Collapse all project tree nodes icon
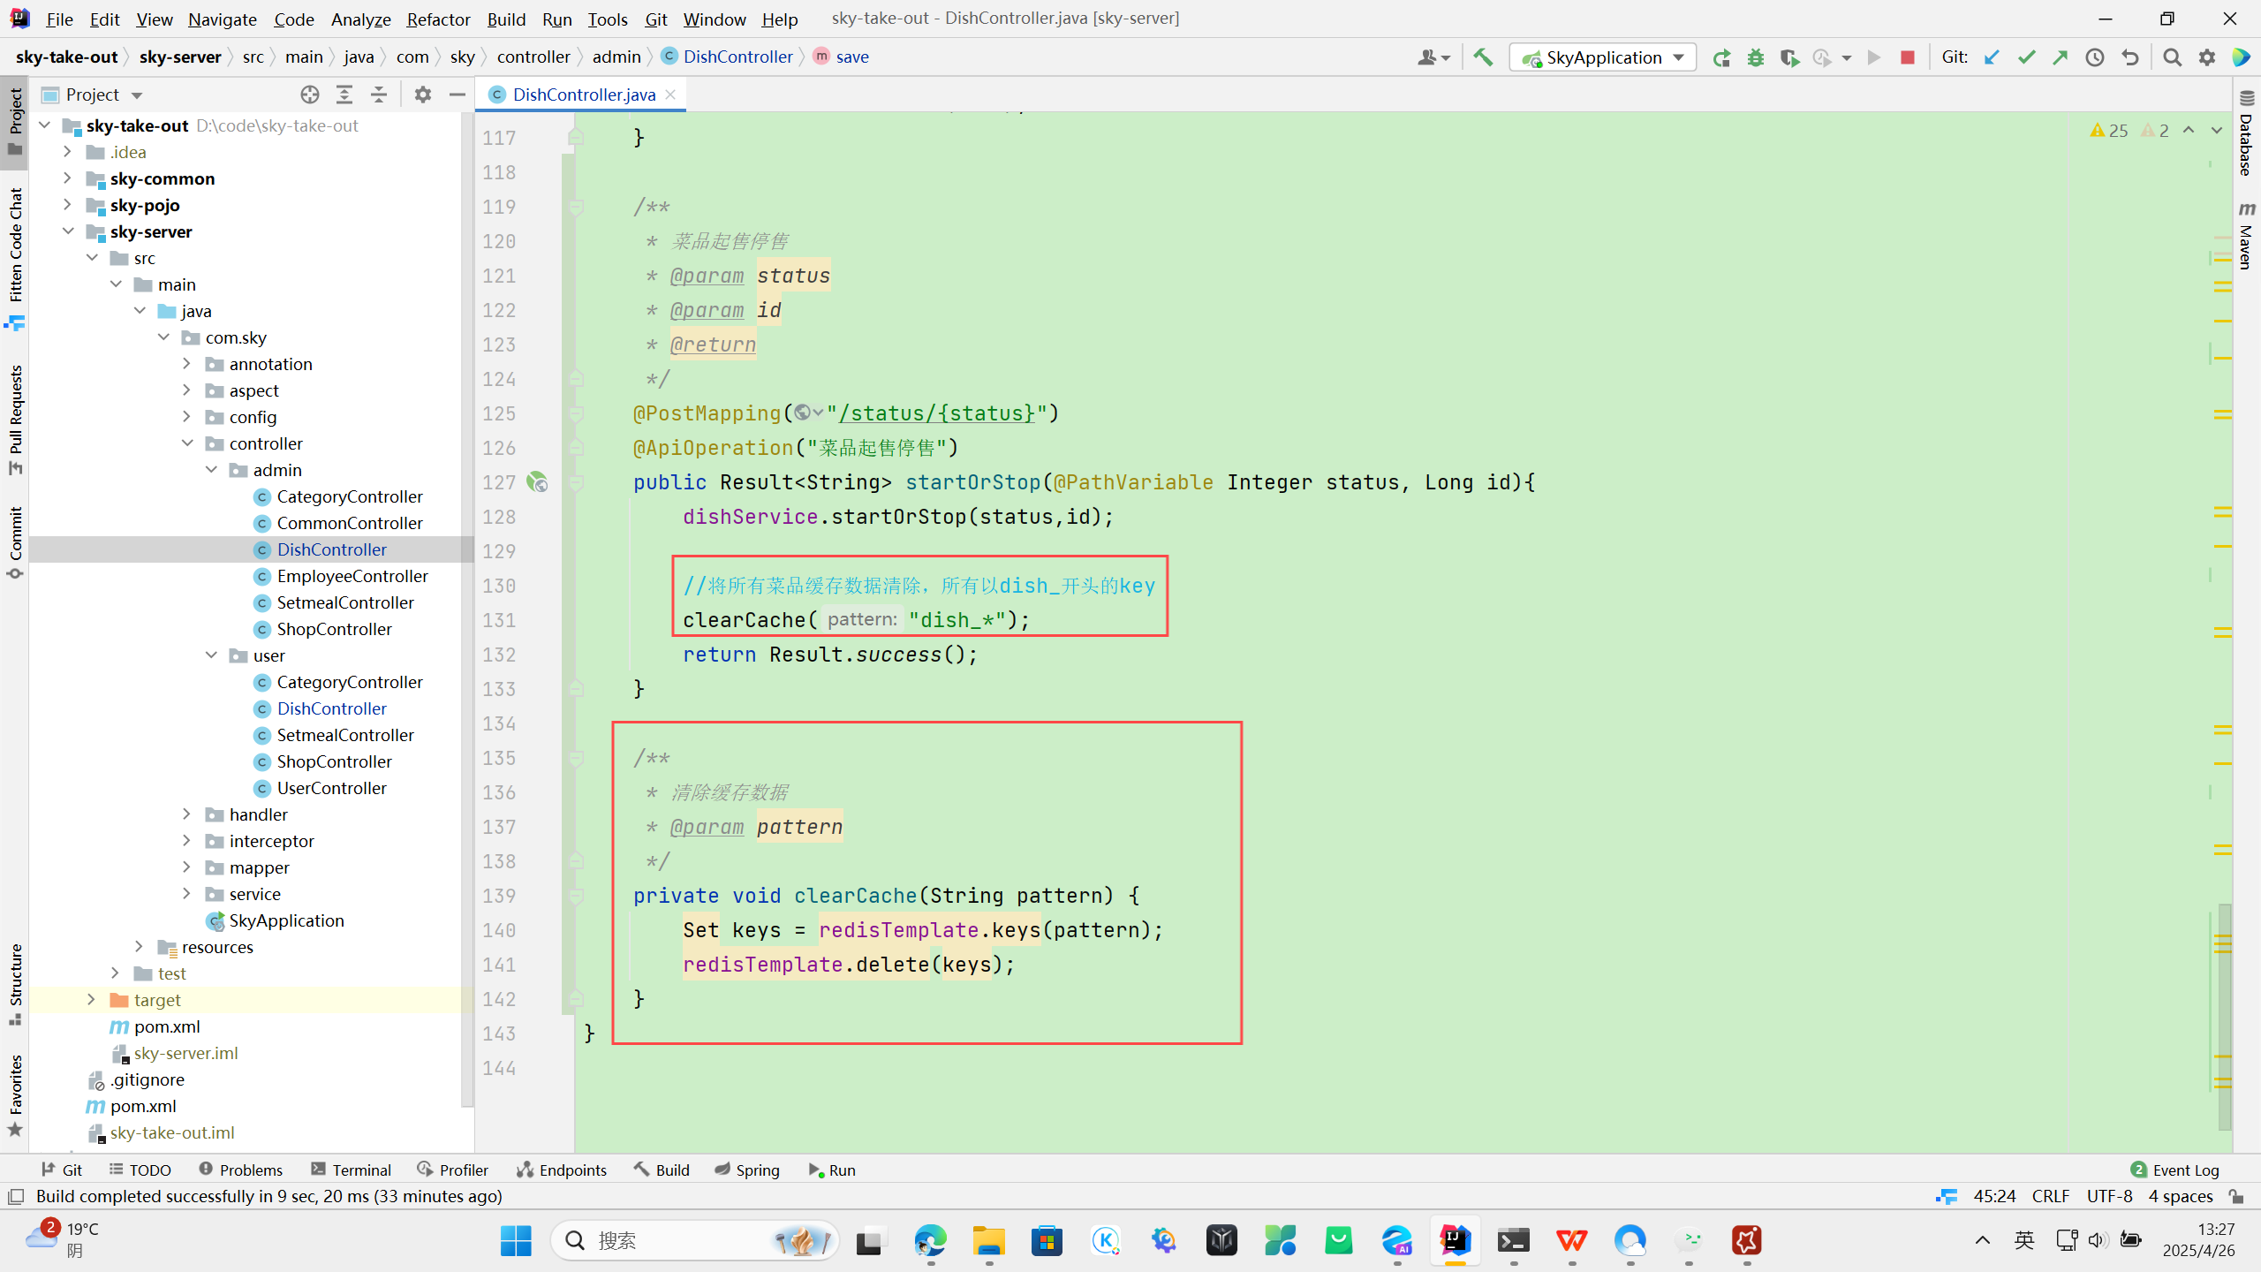Screen dimensions: 2261x1272 click(x=379, y=95)
